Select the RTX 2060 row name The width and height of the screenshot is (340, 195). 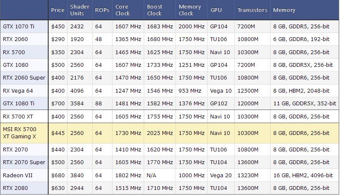pyautogui.click(x=15, y=39)
